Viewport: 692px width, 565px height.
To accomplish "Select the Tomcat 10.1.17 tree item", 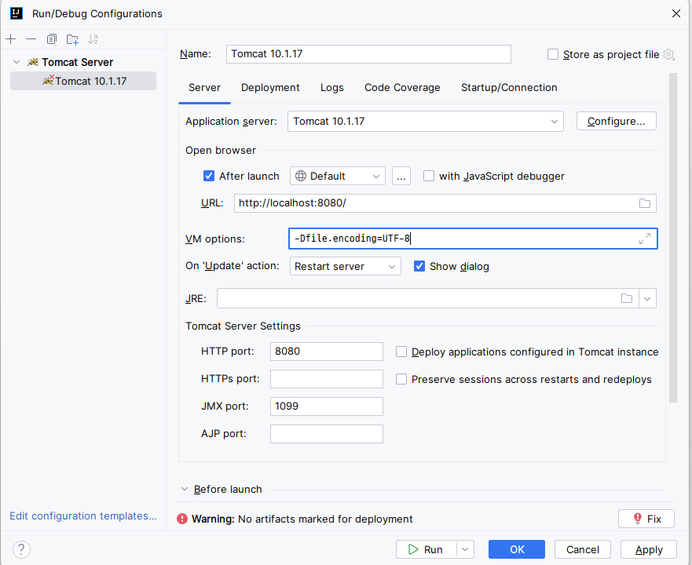I will [x=83, y=81].
